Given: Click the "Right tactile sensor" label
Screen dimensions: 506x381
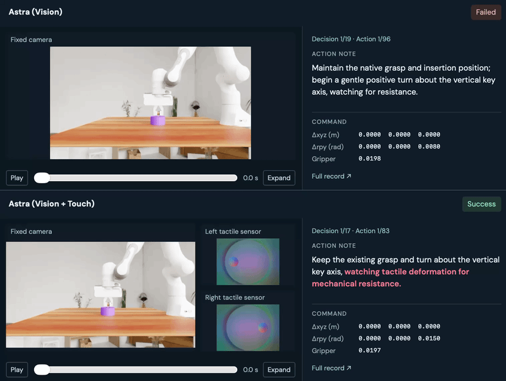Looking at the screenshot, I should (x=235, y=298).
